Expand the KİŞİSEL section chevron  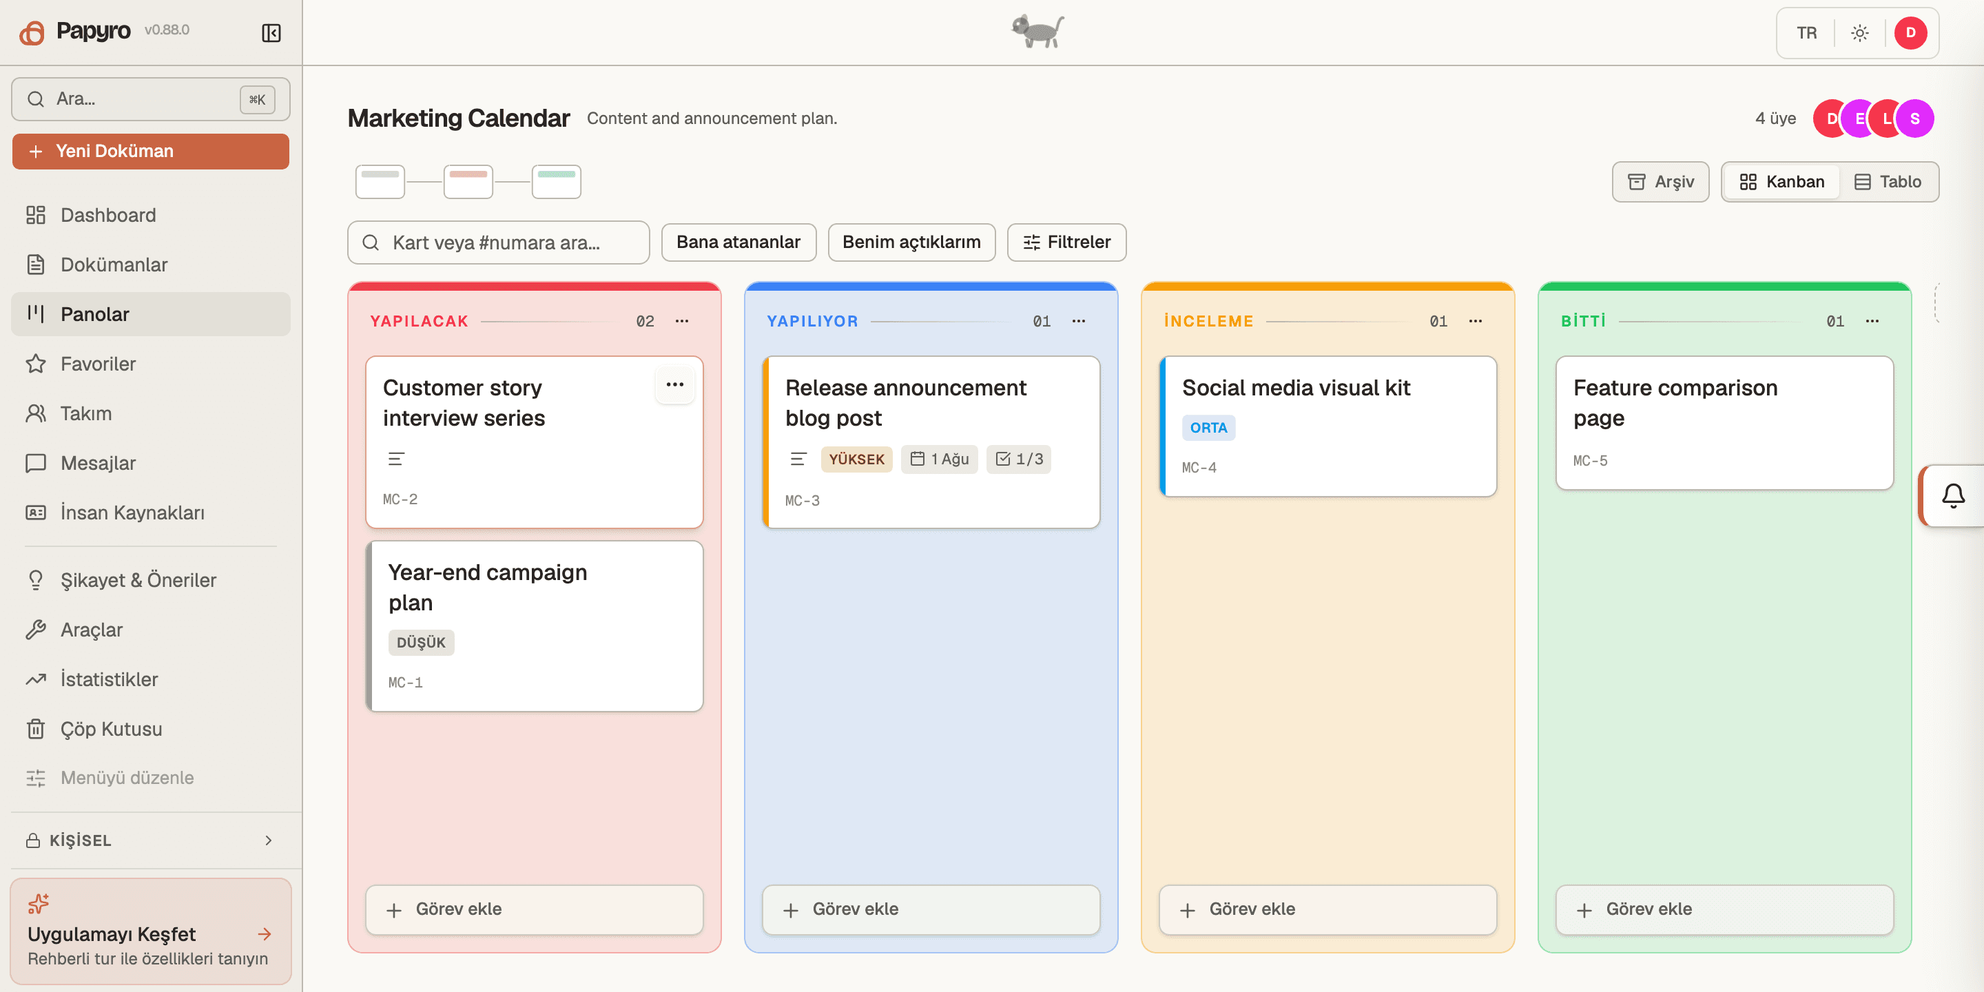268,840
